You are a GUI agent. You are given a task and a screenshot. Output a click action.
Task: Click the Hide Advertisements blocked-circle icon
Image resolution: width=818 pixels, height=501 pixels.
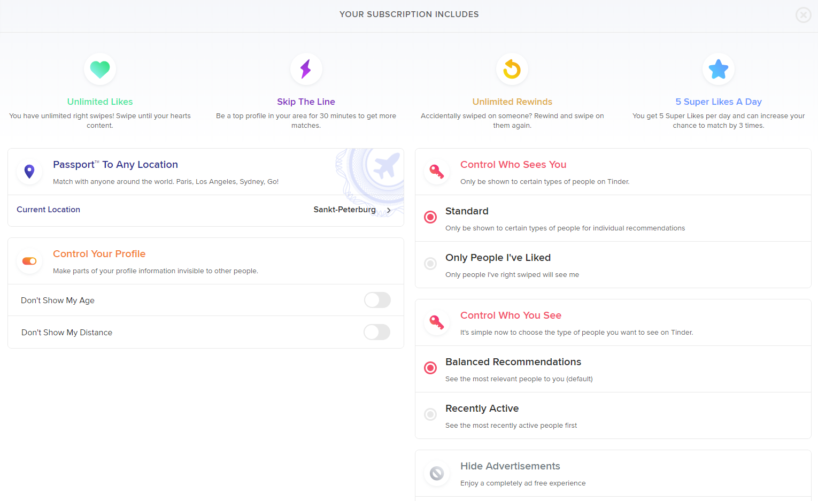pos(437,473)
